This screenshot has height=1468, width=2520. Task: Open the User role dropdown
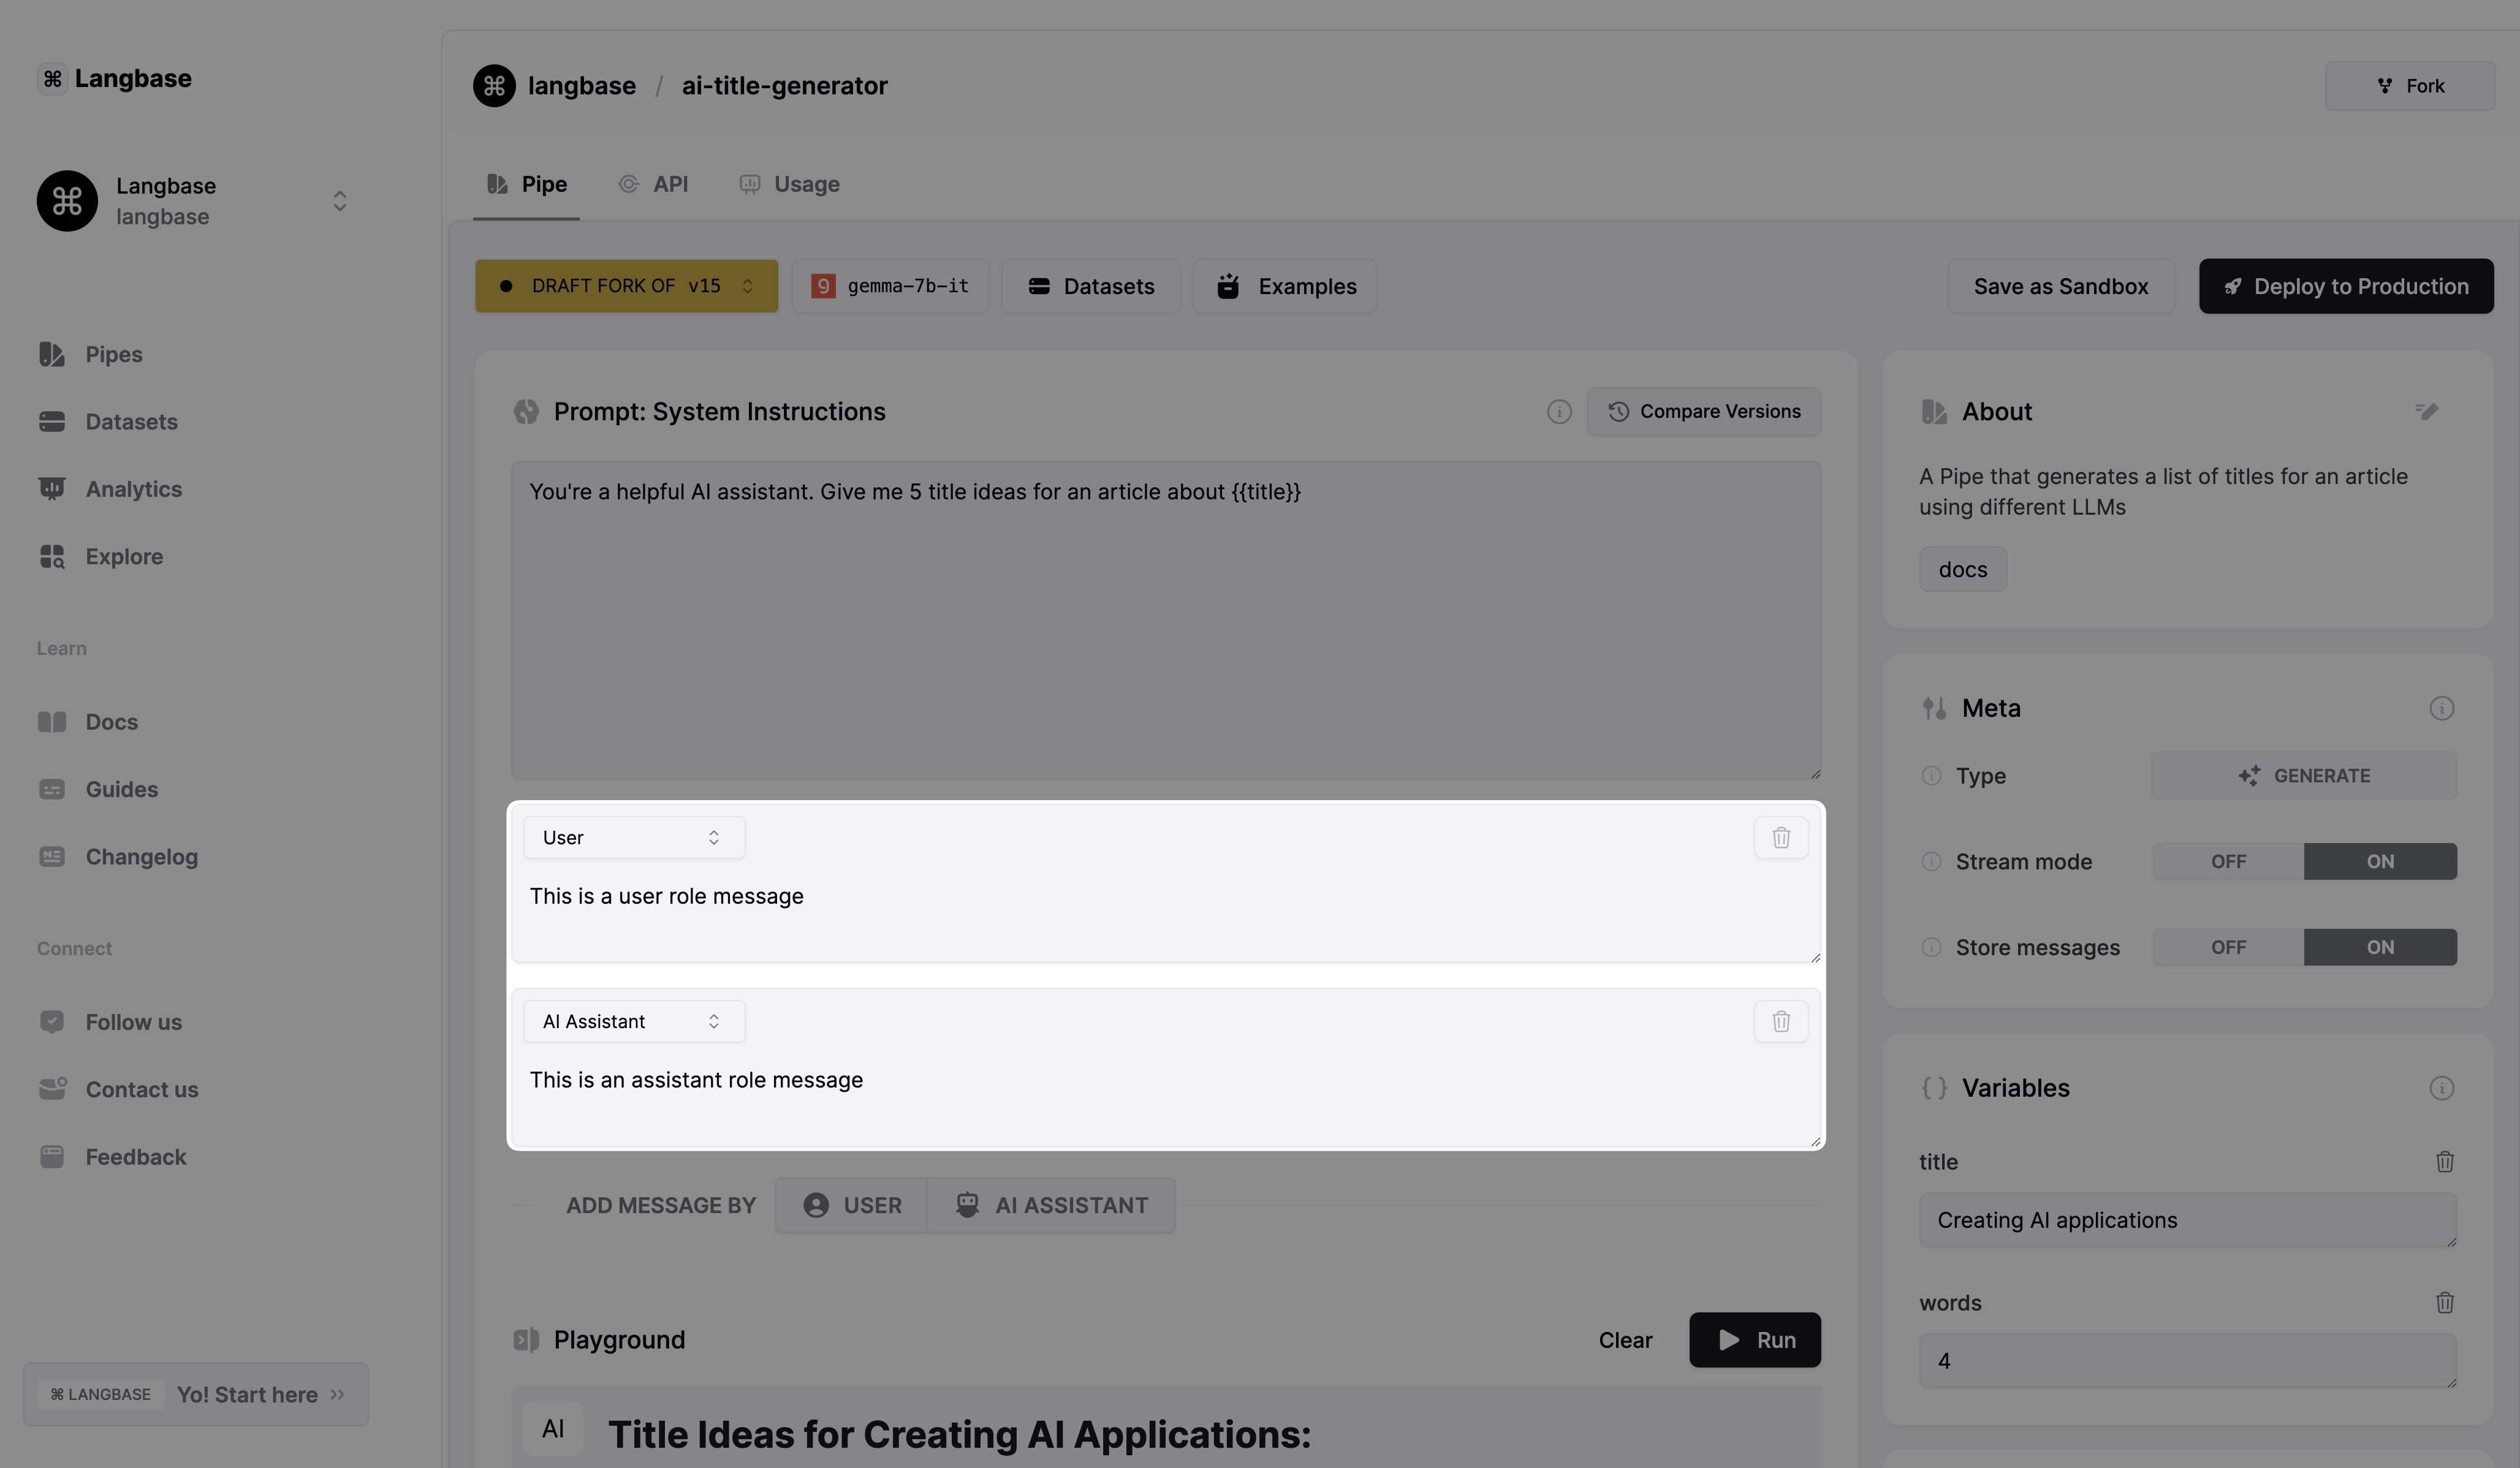[633, 838]
